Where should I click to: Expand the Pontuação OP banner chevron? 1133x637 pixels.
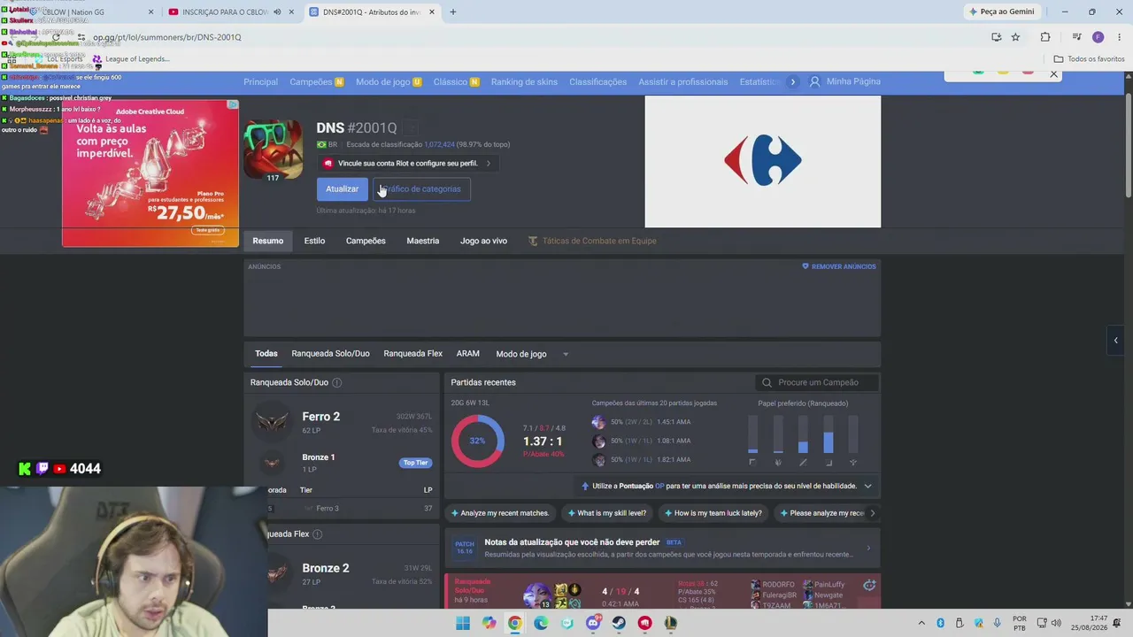867,486
